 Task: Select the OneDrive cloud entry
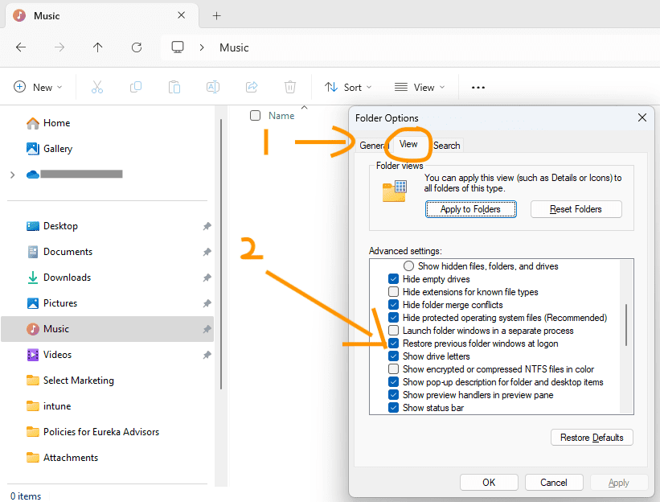click(x=74, y=174)
